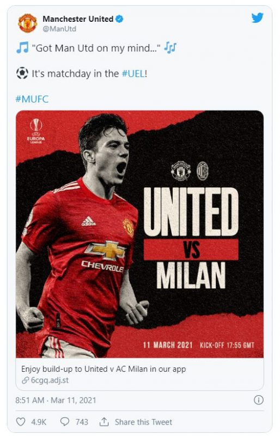Click the 4.9K likes count
Image resolution: width=280 pixels, height=436 pixels.
[39, 422]
